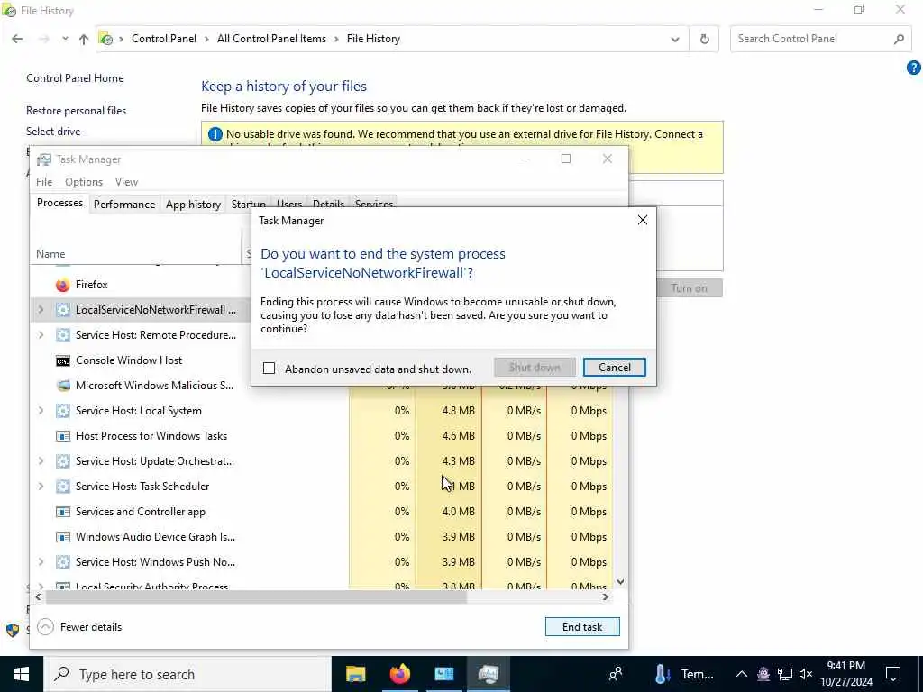Image resolution: width=923 pixels, height=692 pixels.
Task: Expand the LocalServiceNoNetworkFirewall process group
Action: click(41, 310)
